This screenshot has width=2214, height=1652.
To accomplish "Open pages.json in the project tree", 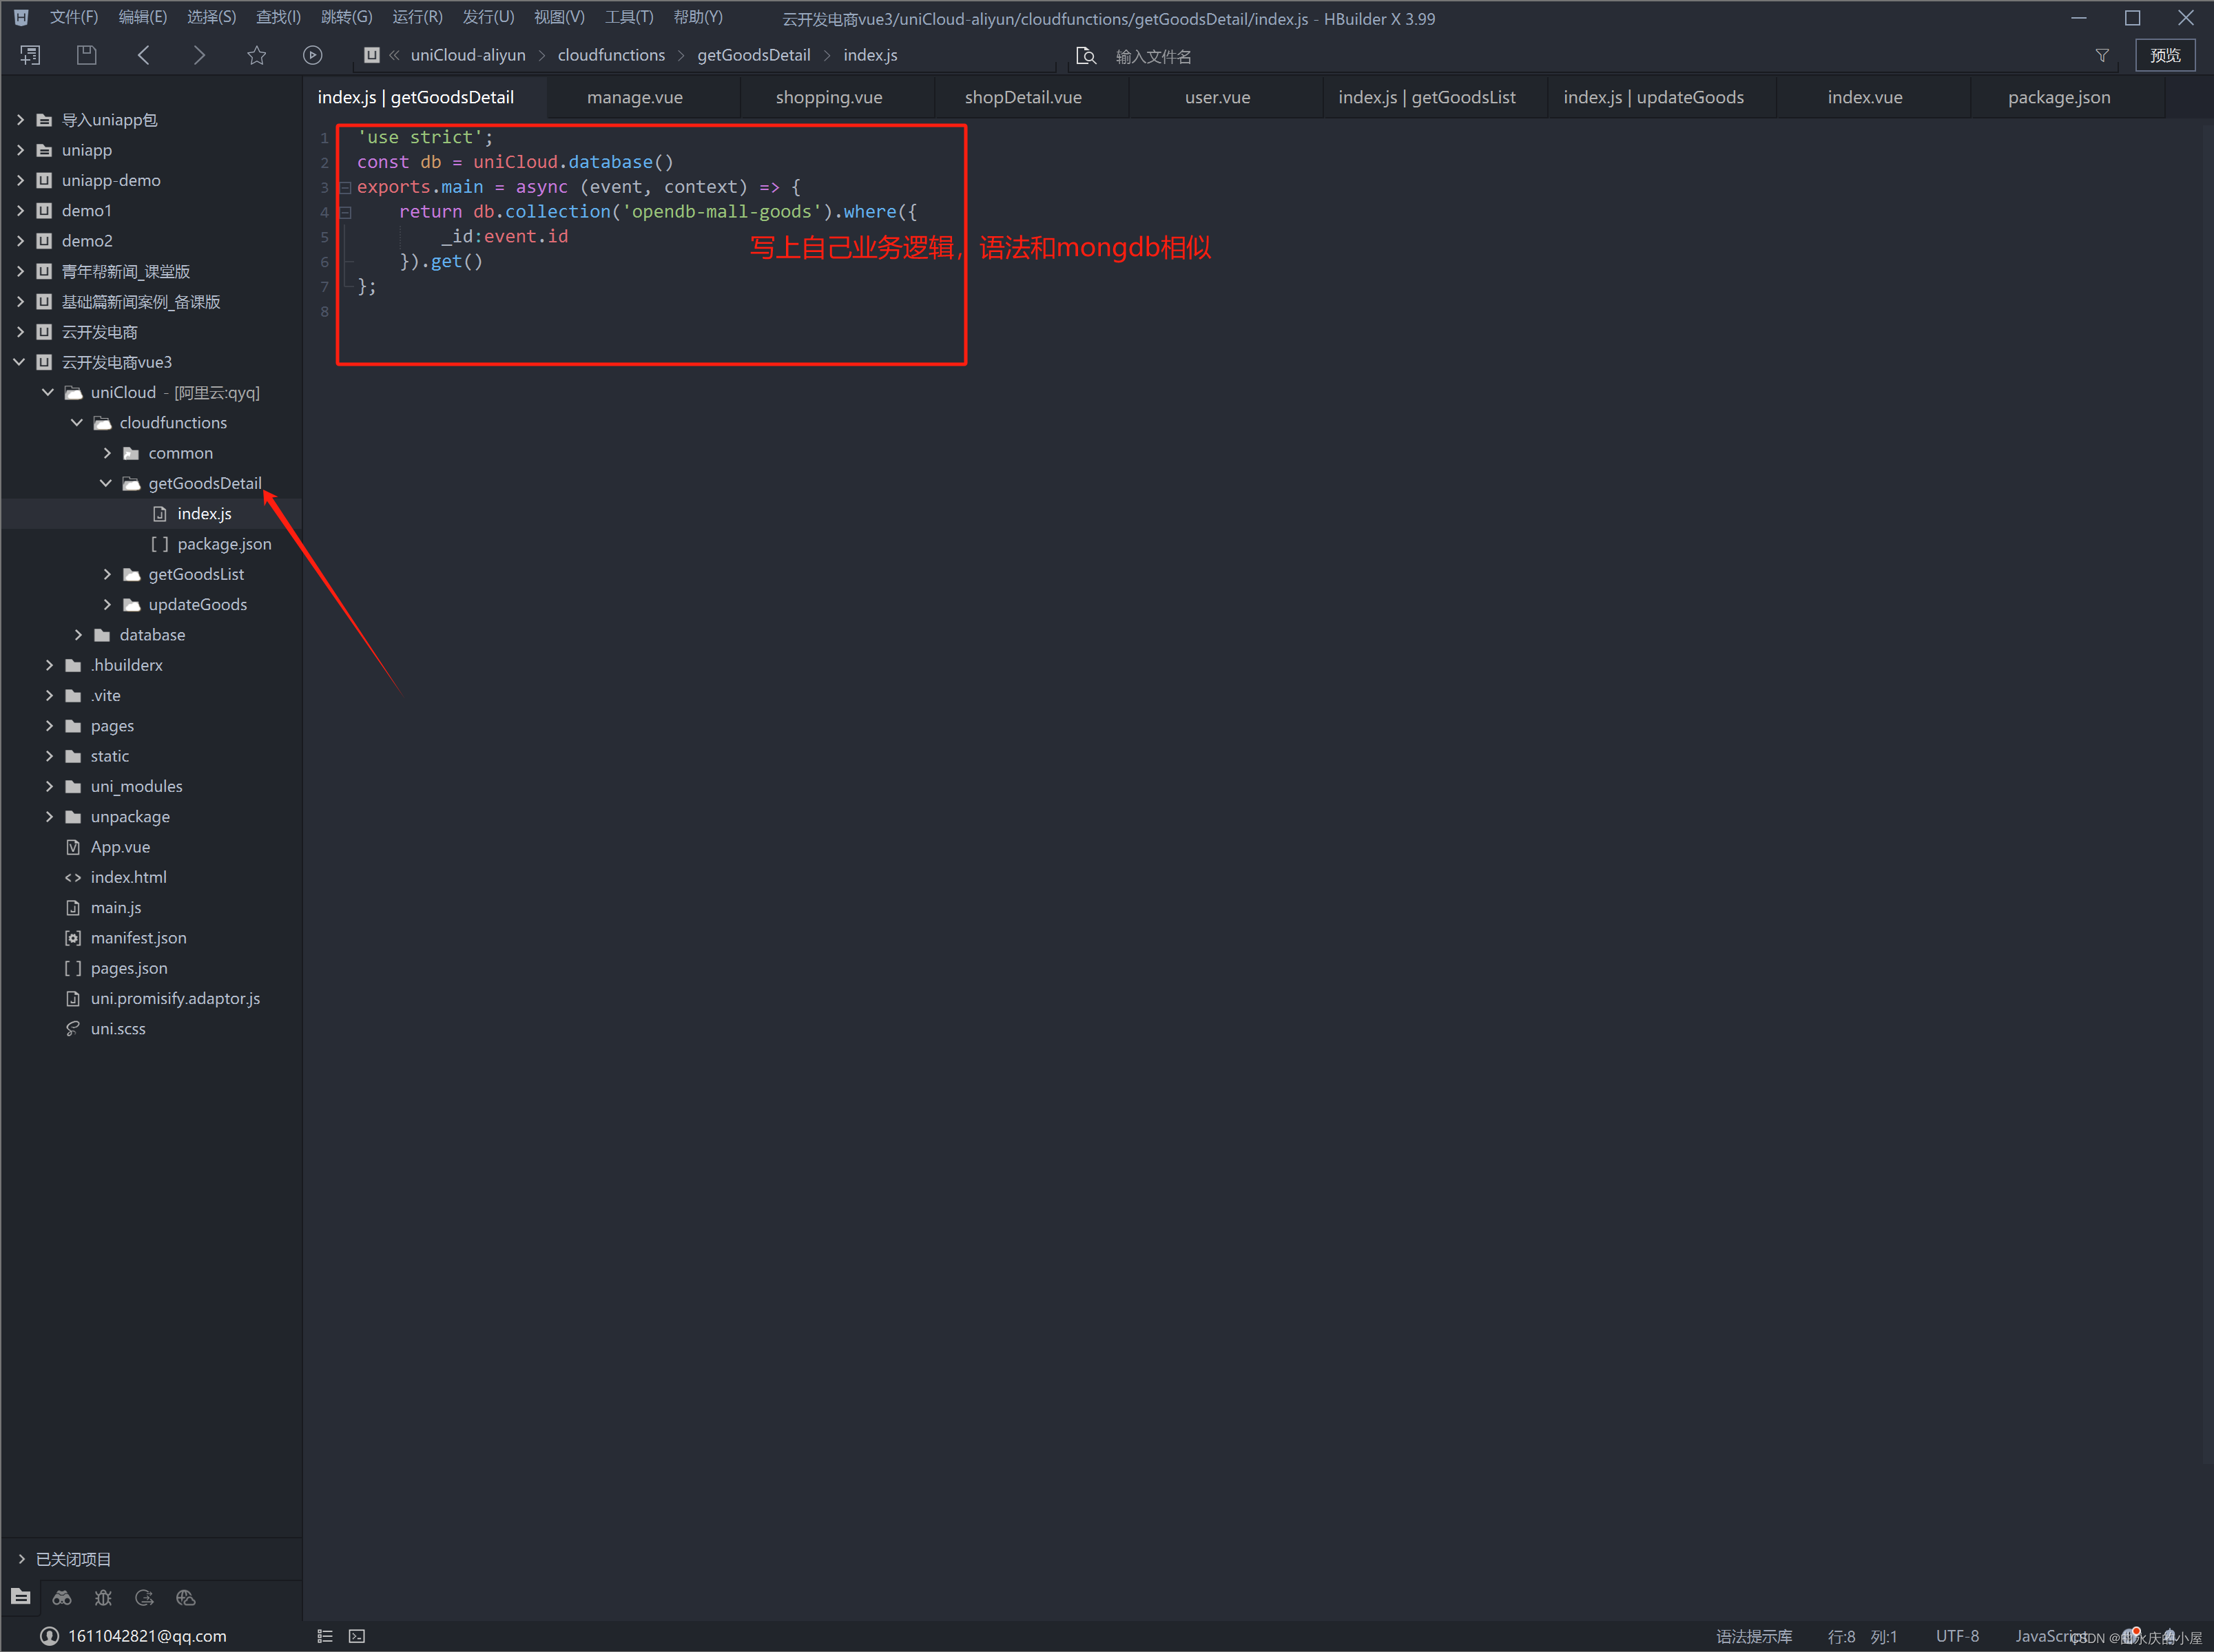I will click(129, 968).
